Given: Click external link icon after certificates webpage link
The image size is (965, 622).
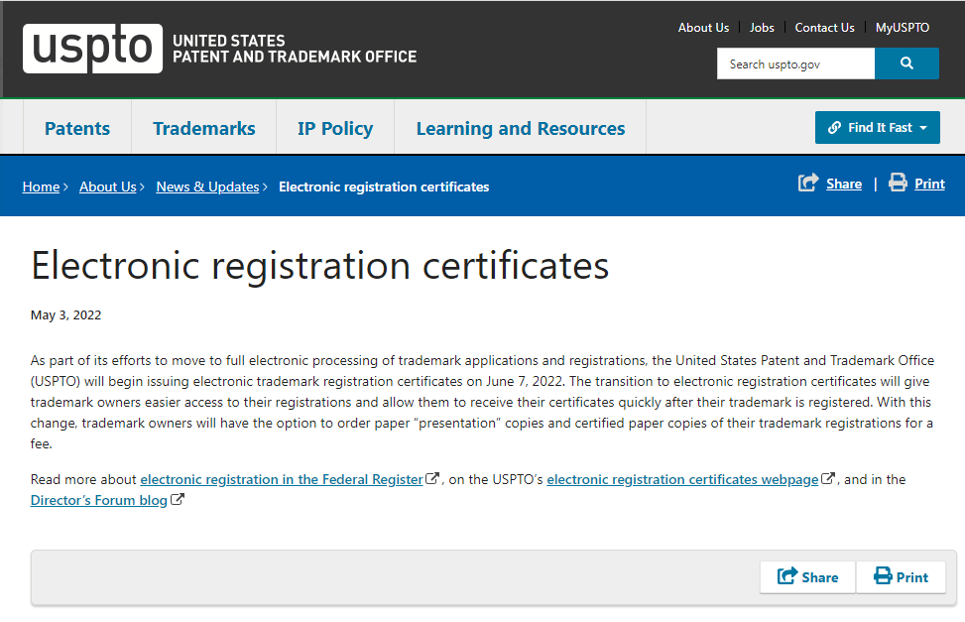Looking at the screenshot, I should [828, 479].
